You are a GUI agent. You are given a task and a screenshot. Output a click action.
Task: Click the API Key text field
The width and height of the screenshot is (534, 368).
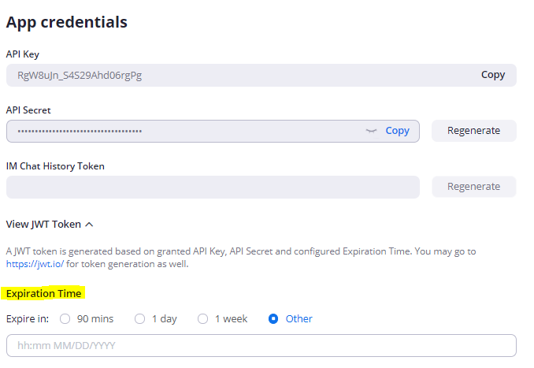tap(236, 75)
